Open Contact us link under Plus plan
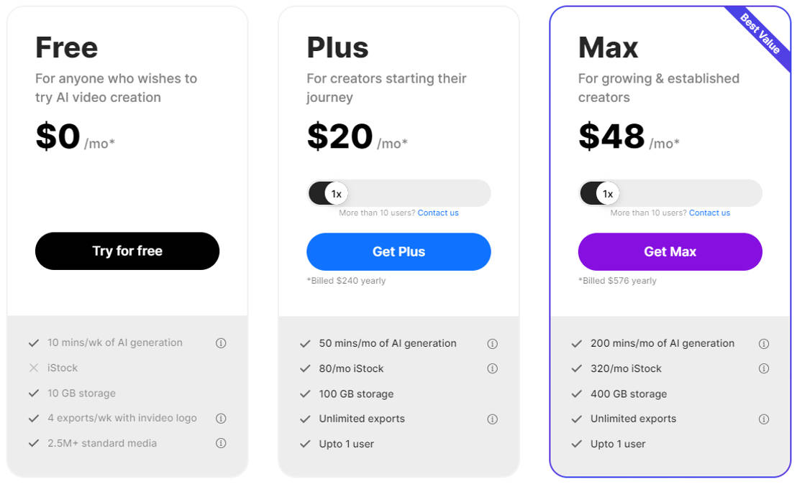 (438, 213)
